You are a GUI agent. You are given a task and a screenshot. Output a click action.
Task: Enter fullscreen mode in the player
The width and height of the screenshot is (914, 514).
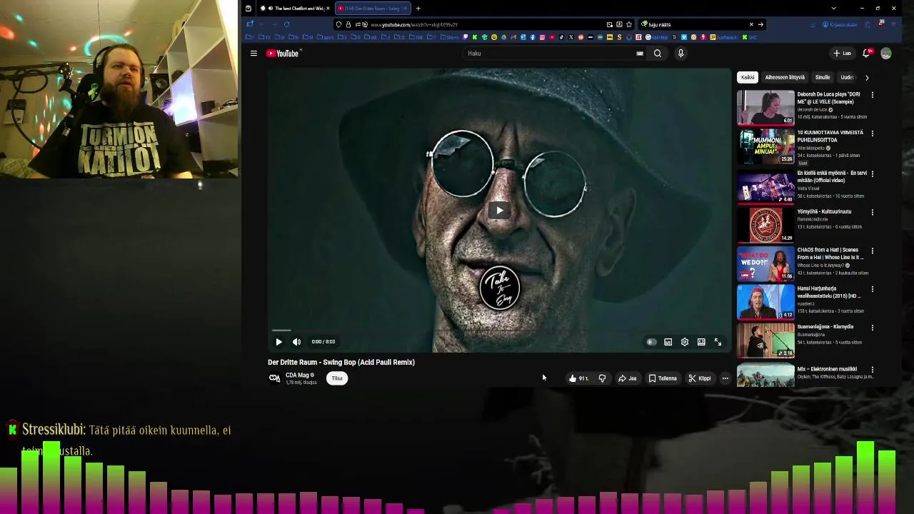[718, 343]
